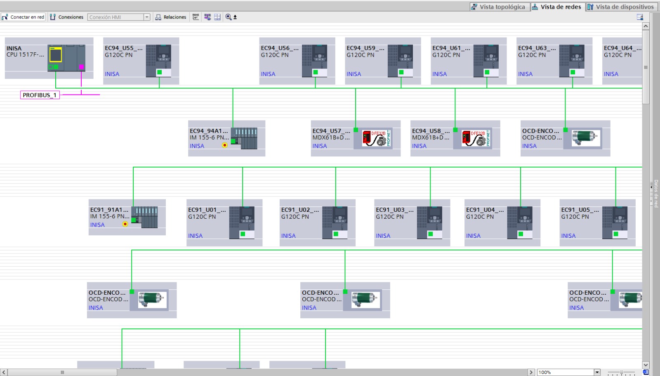Image resolution: width=660 pixels, height=376 pixels.
Task: Click the horizontal scrollbar right arrow
Action: 531,372
